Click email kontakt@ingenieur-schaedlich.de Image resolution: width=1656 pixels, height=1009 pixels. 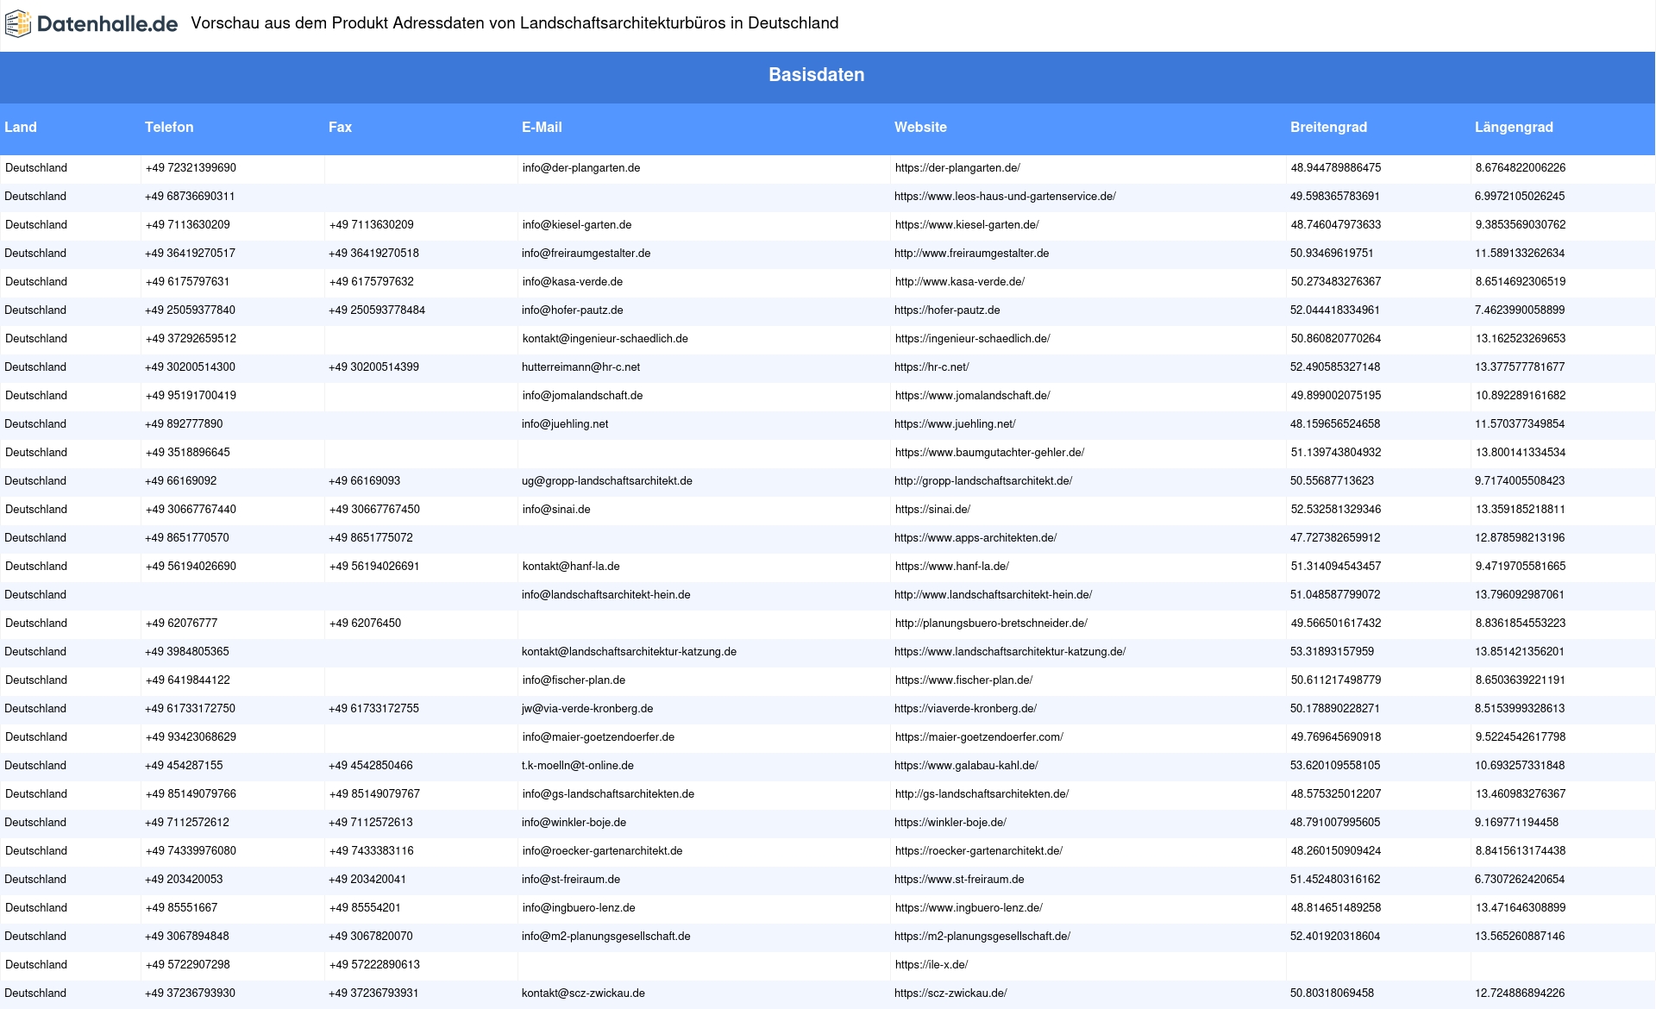click(605, 339)
